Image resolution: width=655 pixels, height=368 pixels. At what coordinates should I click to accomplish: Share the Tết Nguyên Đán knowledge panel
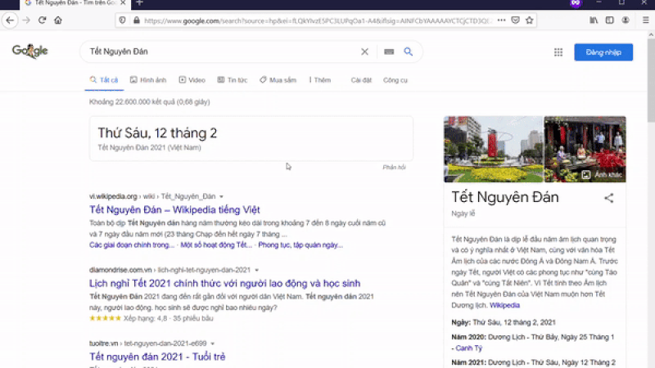(608, 198)
